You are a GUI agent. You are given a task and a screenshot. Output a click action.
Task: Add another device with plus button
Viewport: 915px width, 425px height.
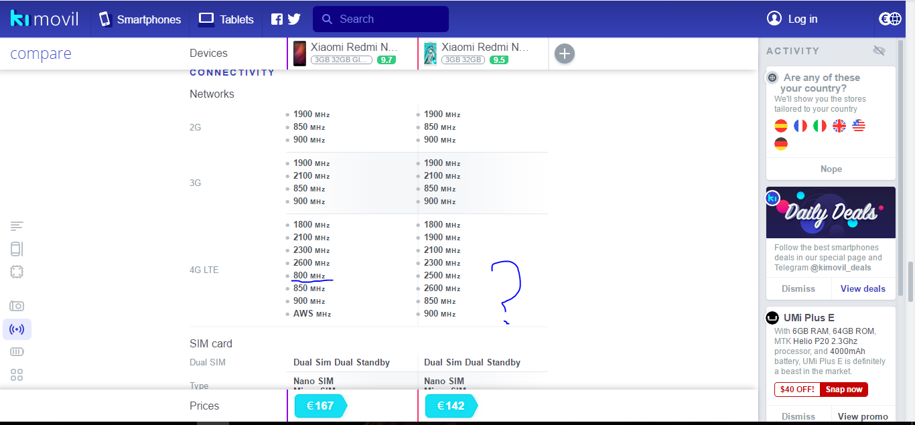565,54
